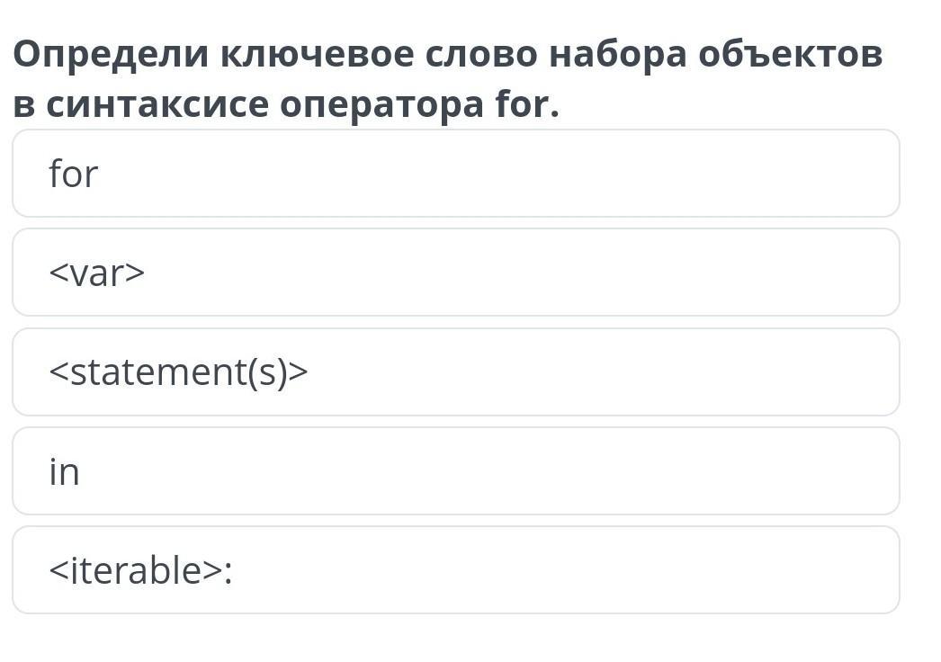Screen dimensions: 941x662
Task: Select the first answer choice in the list
Action: 455,174
